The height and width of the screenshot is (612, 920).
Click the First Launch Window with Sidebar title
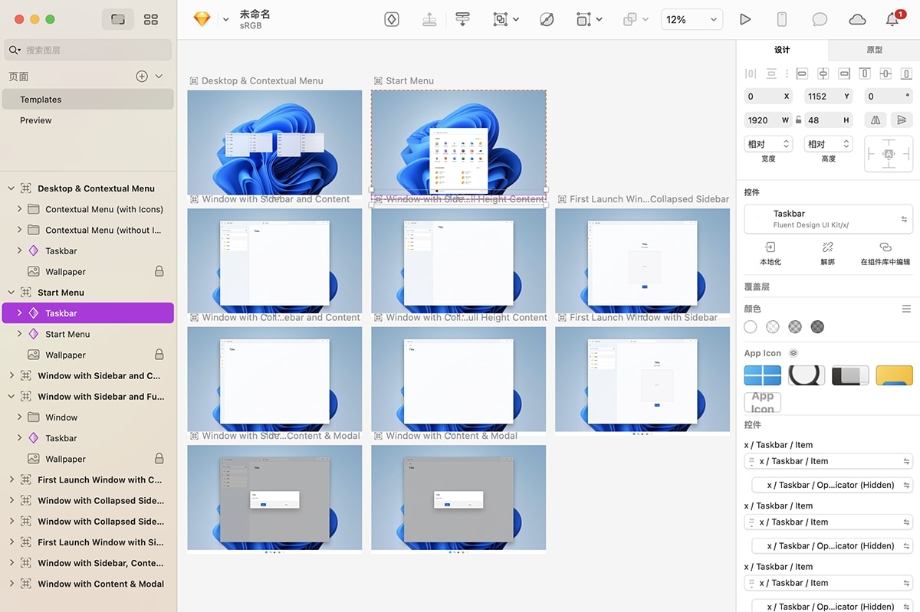tap(644, 317)
